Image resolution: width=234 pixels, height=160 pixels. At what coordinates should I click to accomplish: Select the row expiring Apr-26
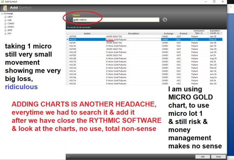(144, 71)
